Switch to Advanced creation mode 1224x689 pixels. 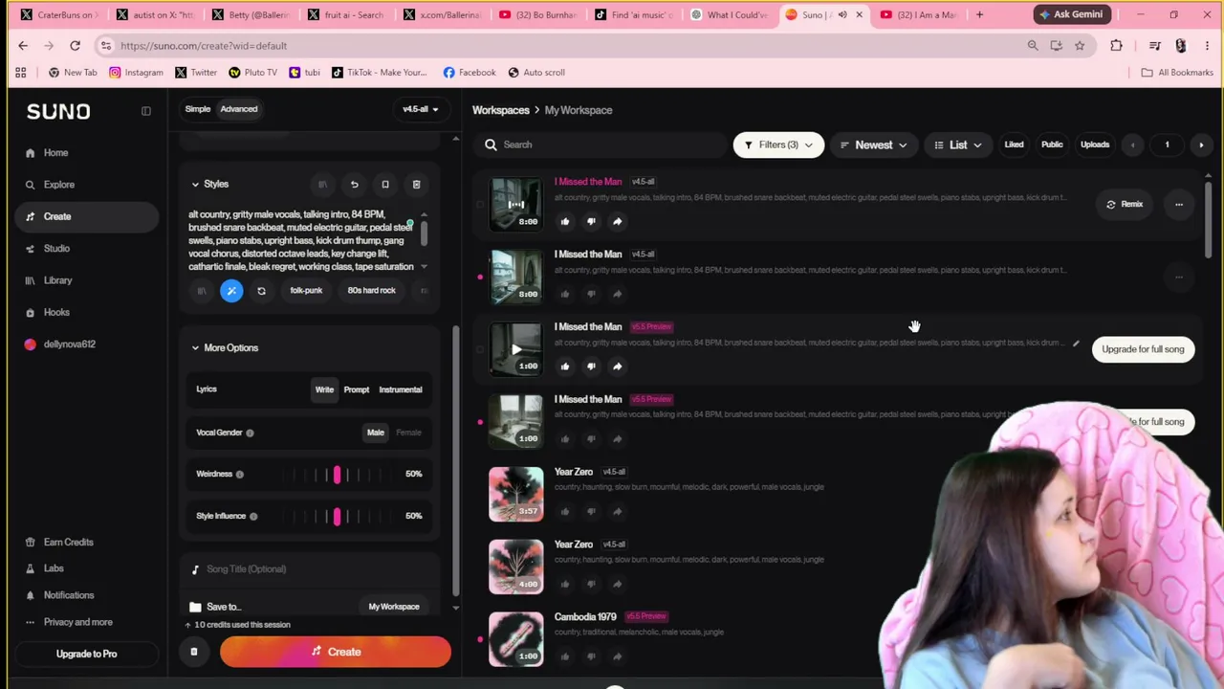pos(239,109)
